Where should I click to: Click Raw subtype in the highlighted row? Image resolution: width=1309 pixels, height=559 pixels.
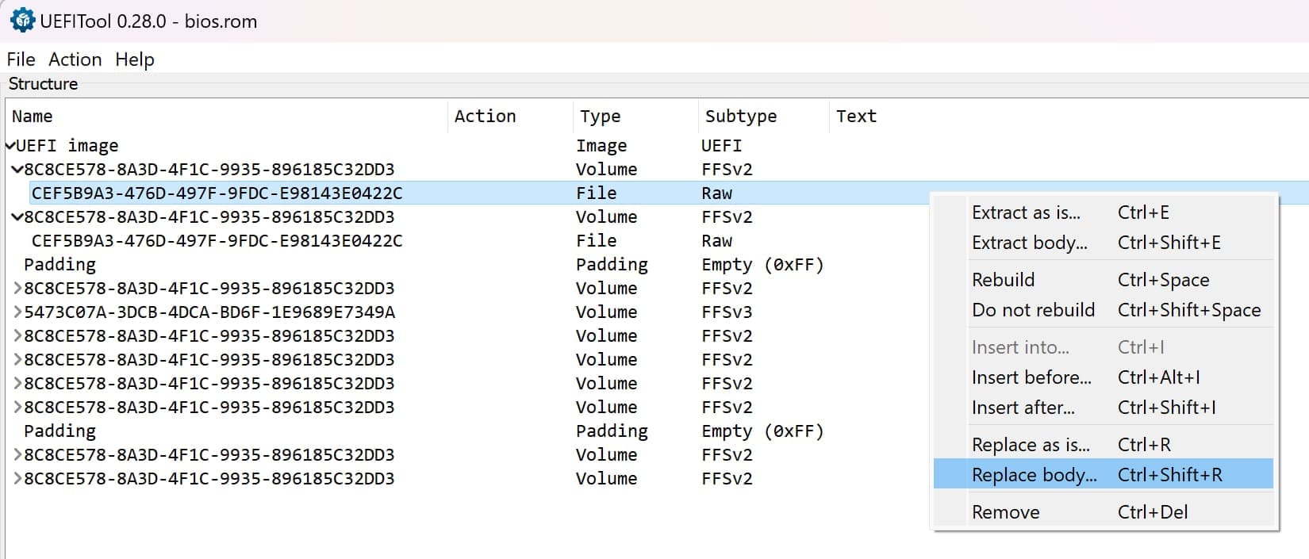pyautogui.click(x=717, y=193)
